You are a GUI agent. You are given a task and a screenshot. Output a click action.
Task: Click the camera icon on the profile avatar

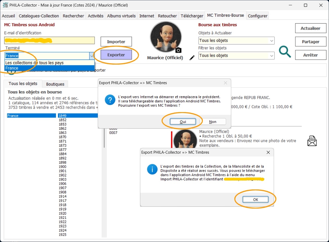click(178, 50)
